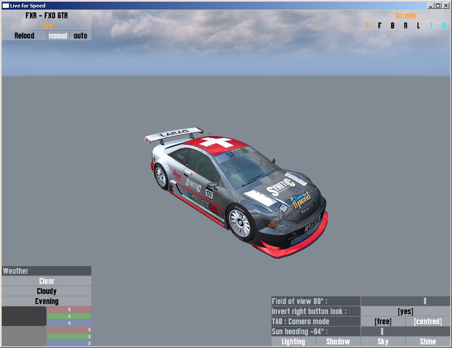Open the Shine tab
452x348 pixels.
coord(428,341)
